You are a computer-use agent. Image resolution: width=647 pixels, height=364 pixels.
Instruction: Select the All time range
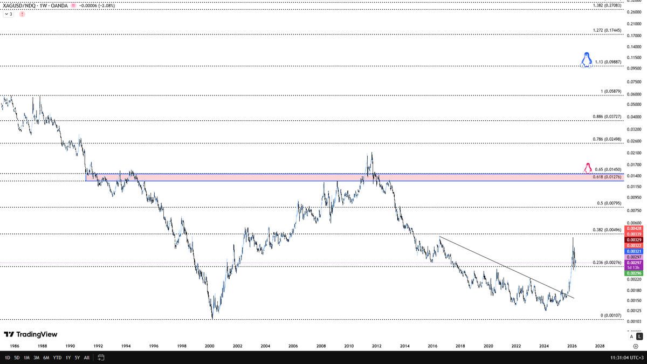click(x=87, y=358)
